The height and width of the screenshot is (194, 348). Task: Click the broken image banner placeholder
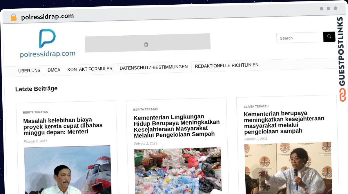pyautogui.click(x=148, y=43)
